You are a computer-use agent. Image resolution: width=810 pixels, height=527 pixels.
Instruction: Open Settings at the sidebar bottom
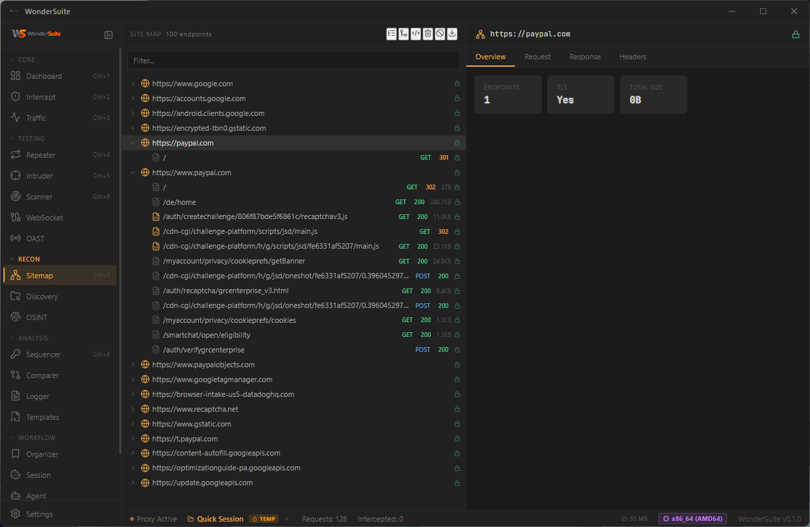(x=60, y=514)
